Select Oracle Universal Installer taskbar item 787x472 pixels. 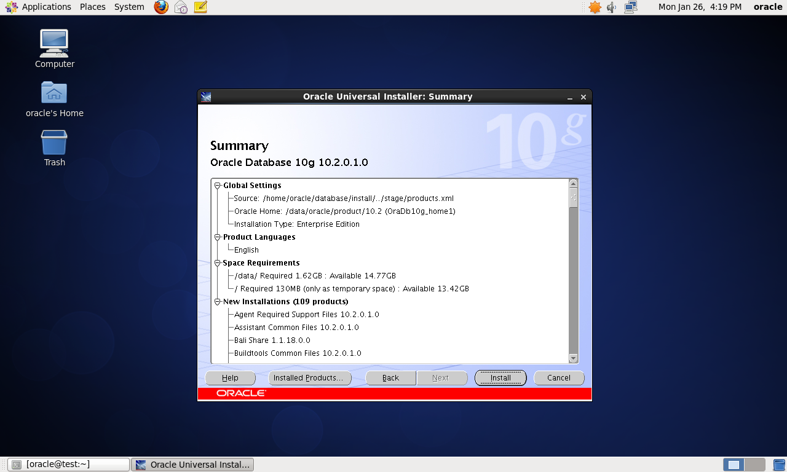click(192, 465)
